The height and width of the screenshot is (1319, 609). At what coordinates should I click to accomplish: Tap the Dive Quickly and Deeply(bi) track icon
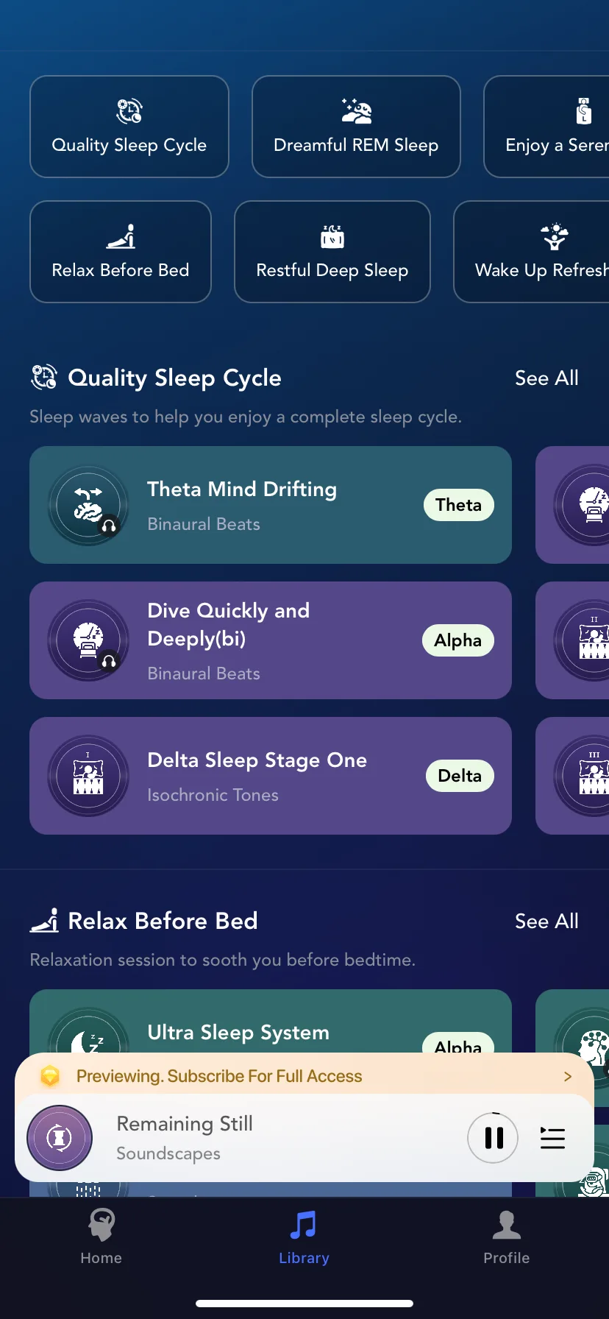point(88,640)
